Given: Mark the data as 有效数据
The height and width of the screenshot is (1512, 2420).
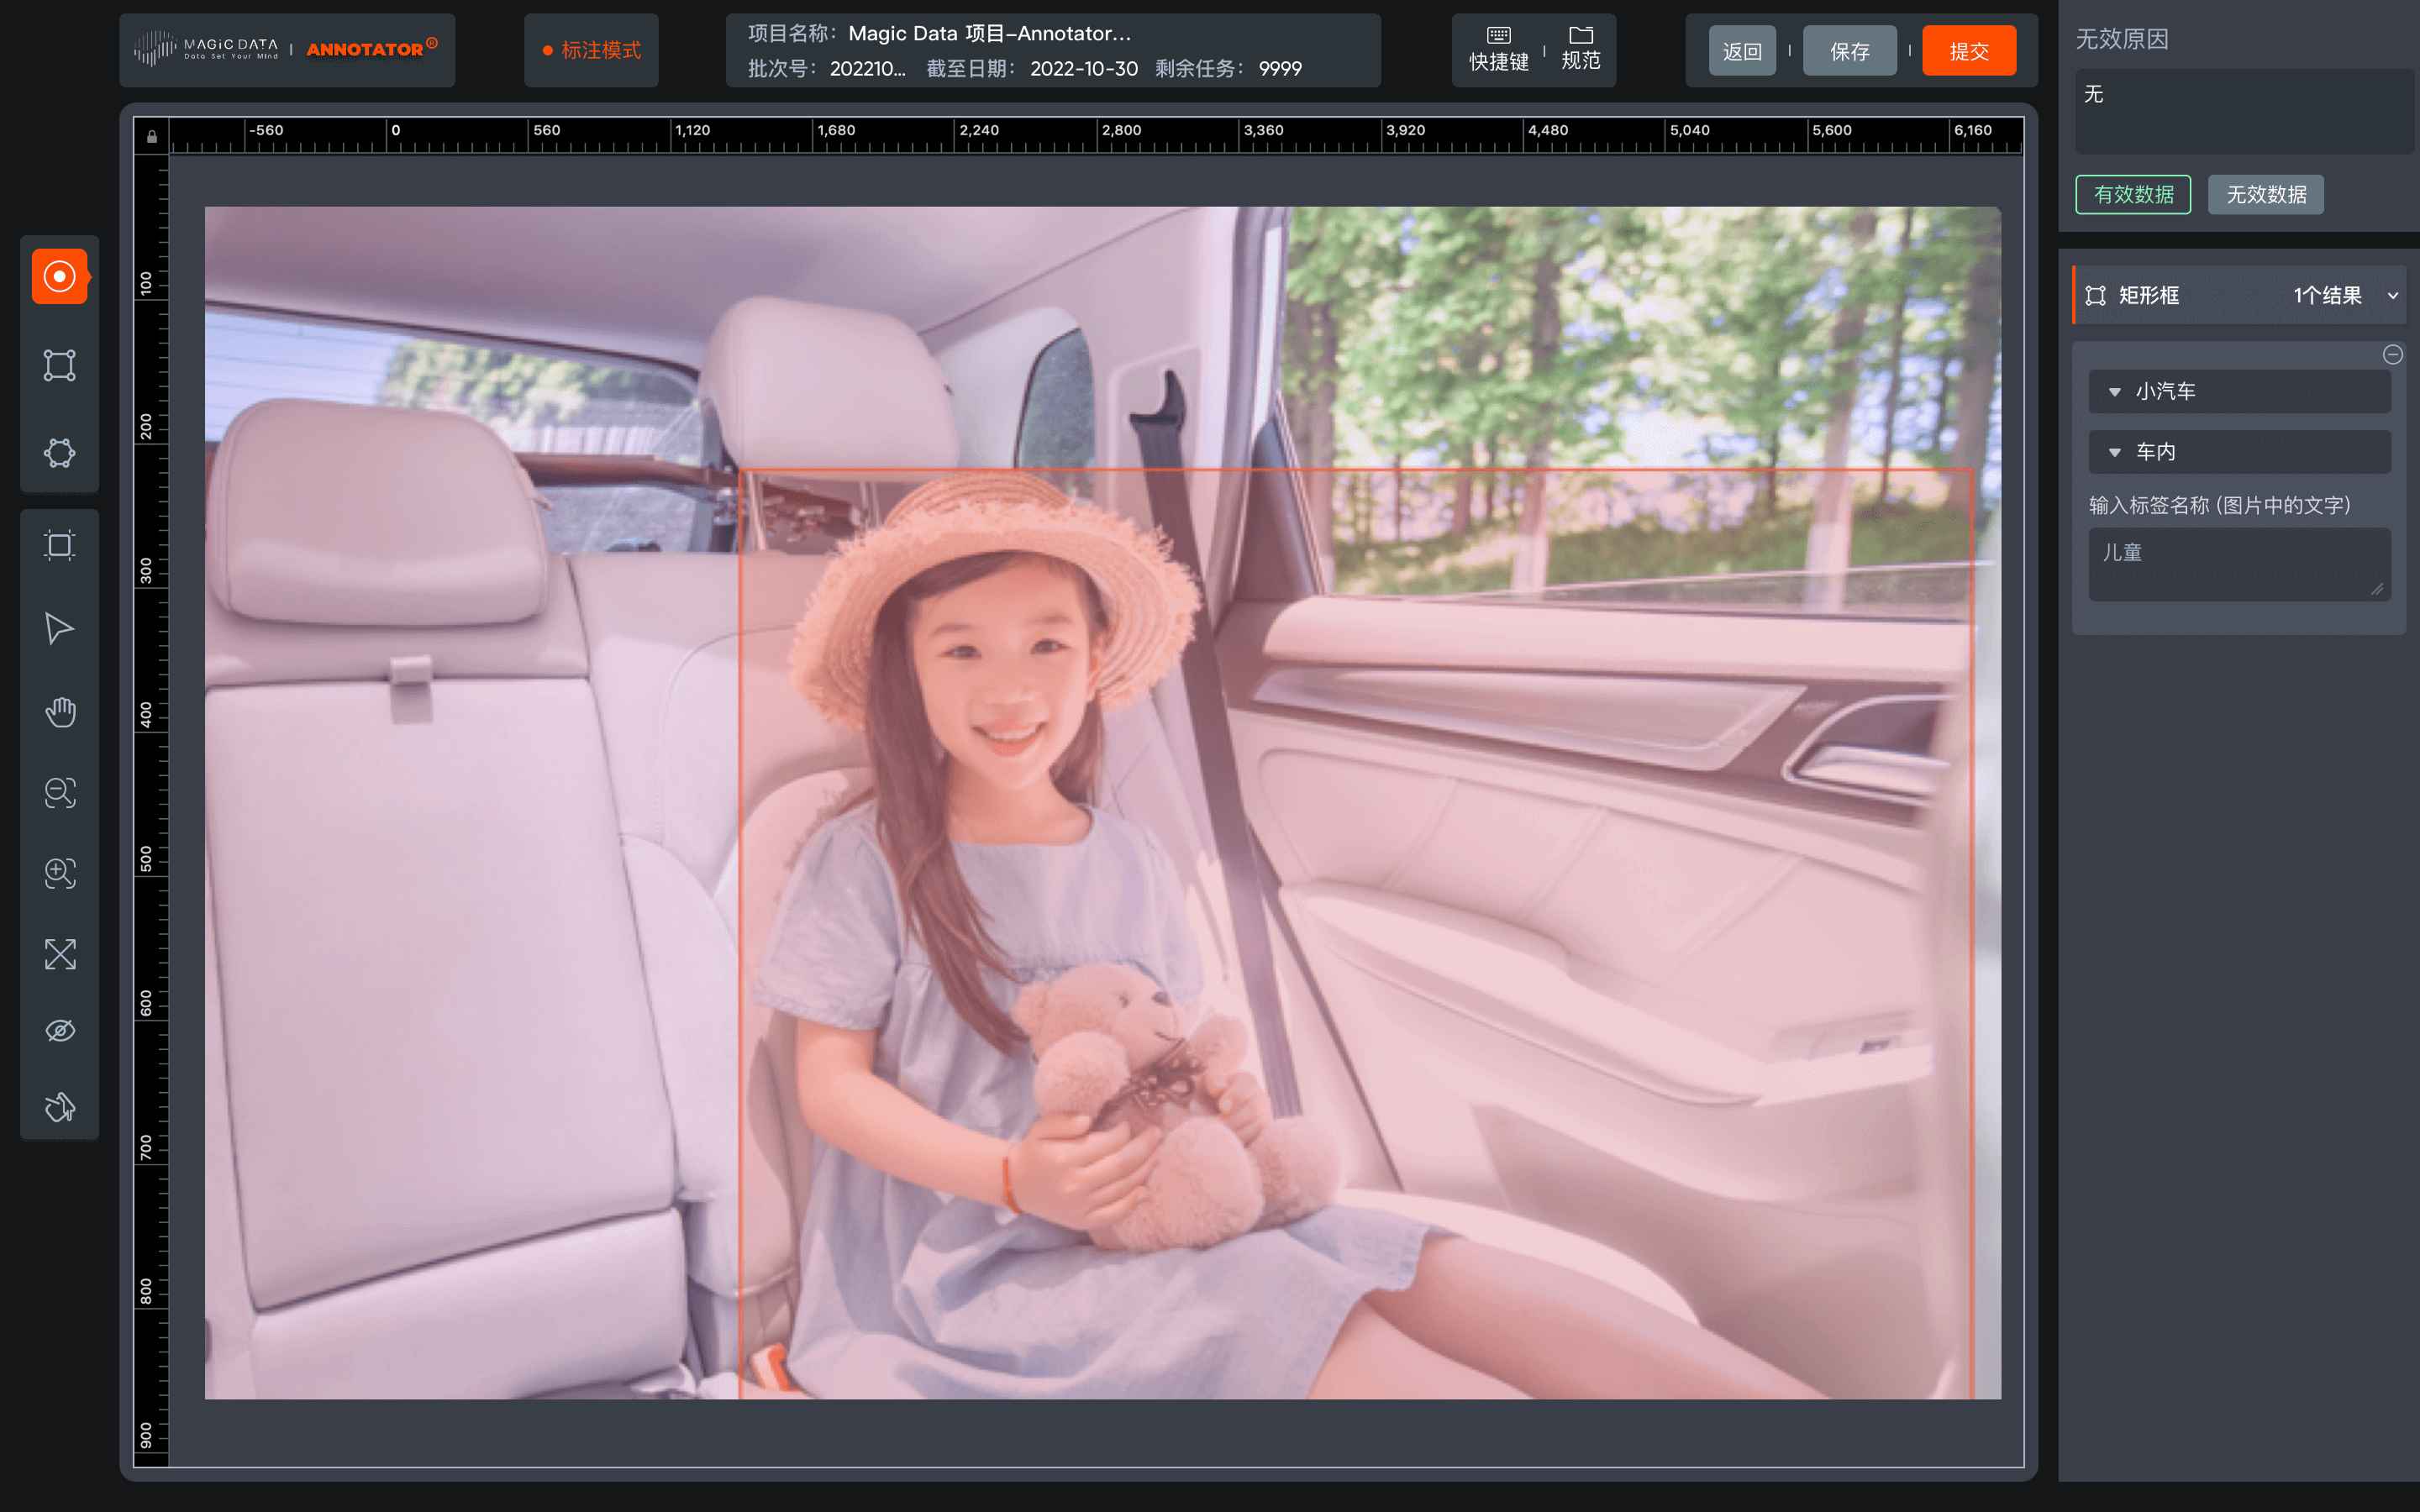Looking at the screenshot, I should (2131, 195).
